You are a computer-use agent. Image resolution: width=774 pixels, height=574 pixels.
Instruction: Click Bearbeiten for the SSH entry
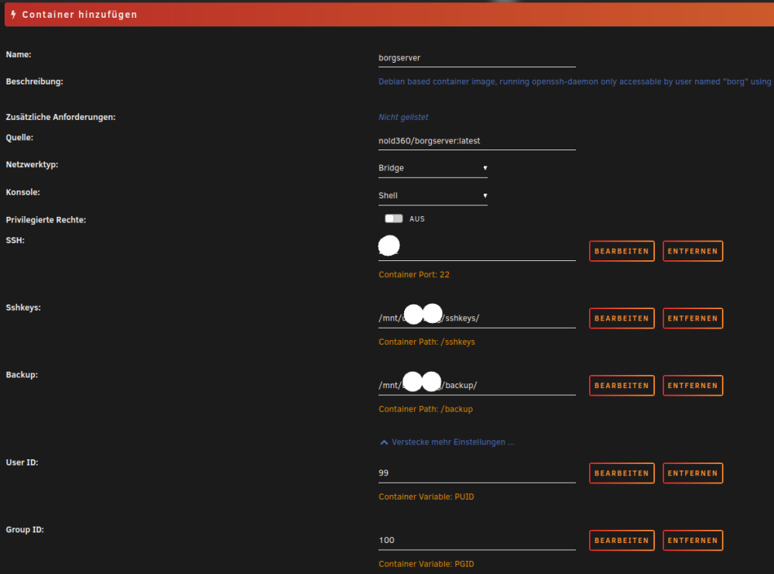[x=622, y=251]
